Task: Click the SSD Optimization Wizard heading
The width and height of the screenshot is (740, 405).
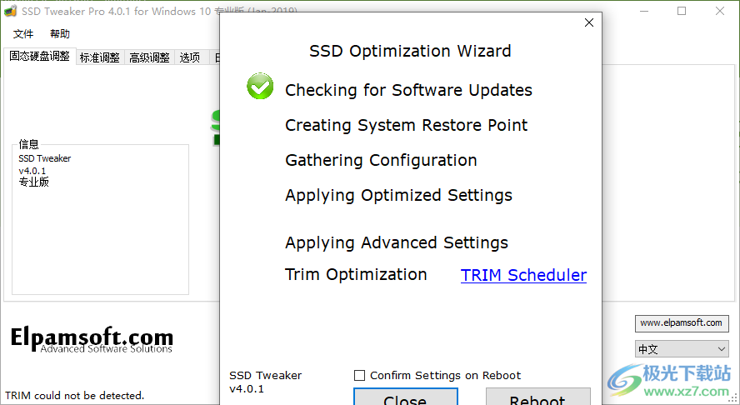Action: point(410,51)
